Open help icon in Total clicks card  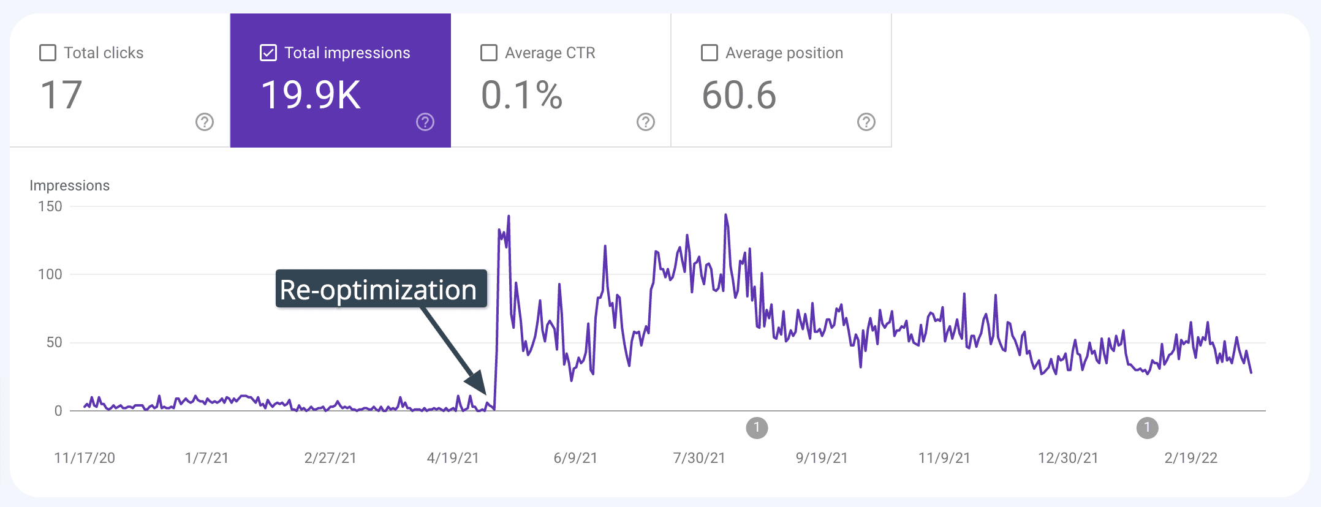[x=205, y=122]
